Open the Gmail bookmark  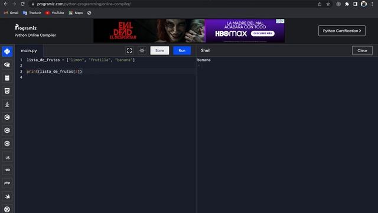(x=11, y=13)
